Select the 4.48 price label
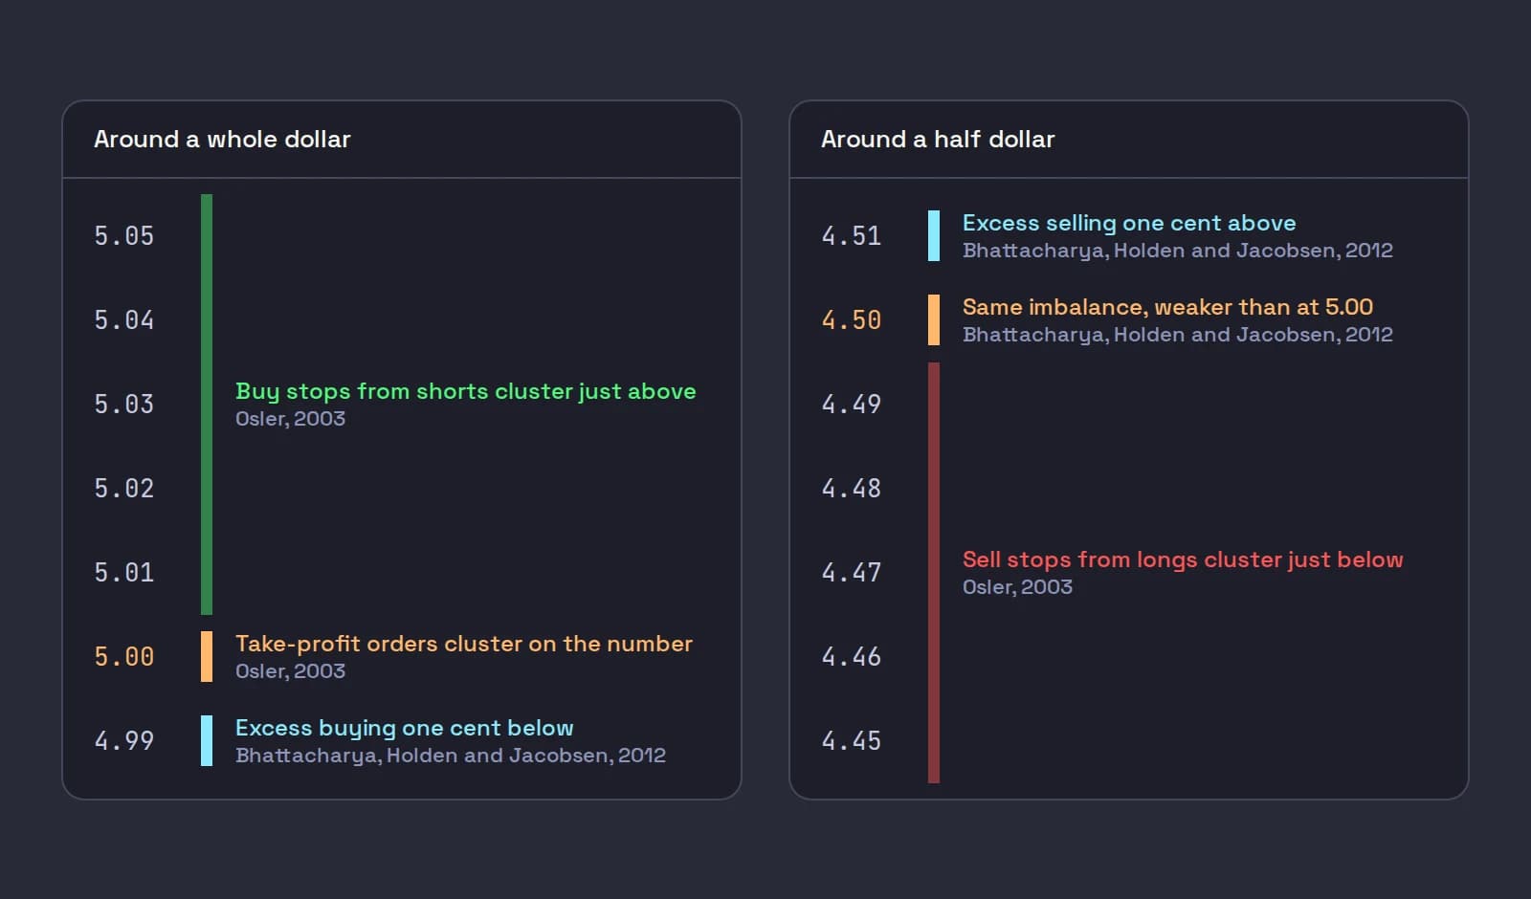 [x=852, y=489]
